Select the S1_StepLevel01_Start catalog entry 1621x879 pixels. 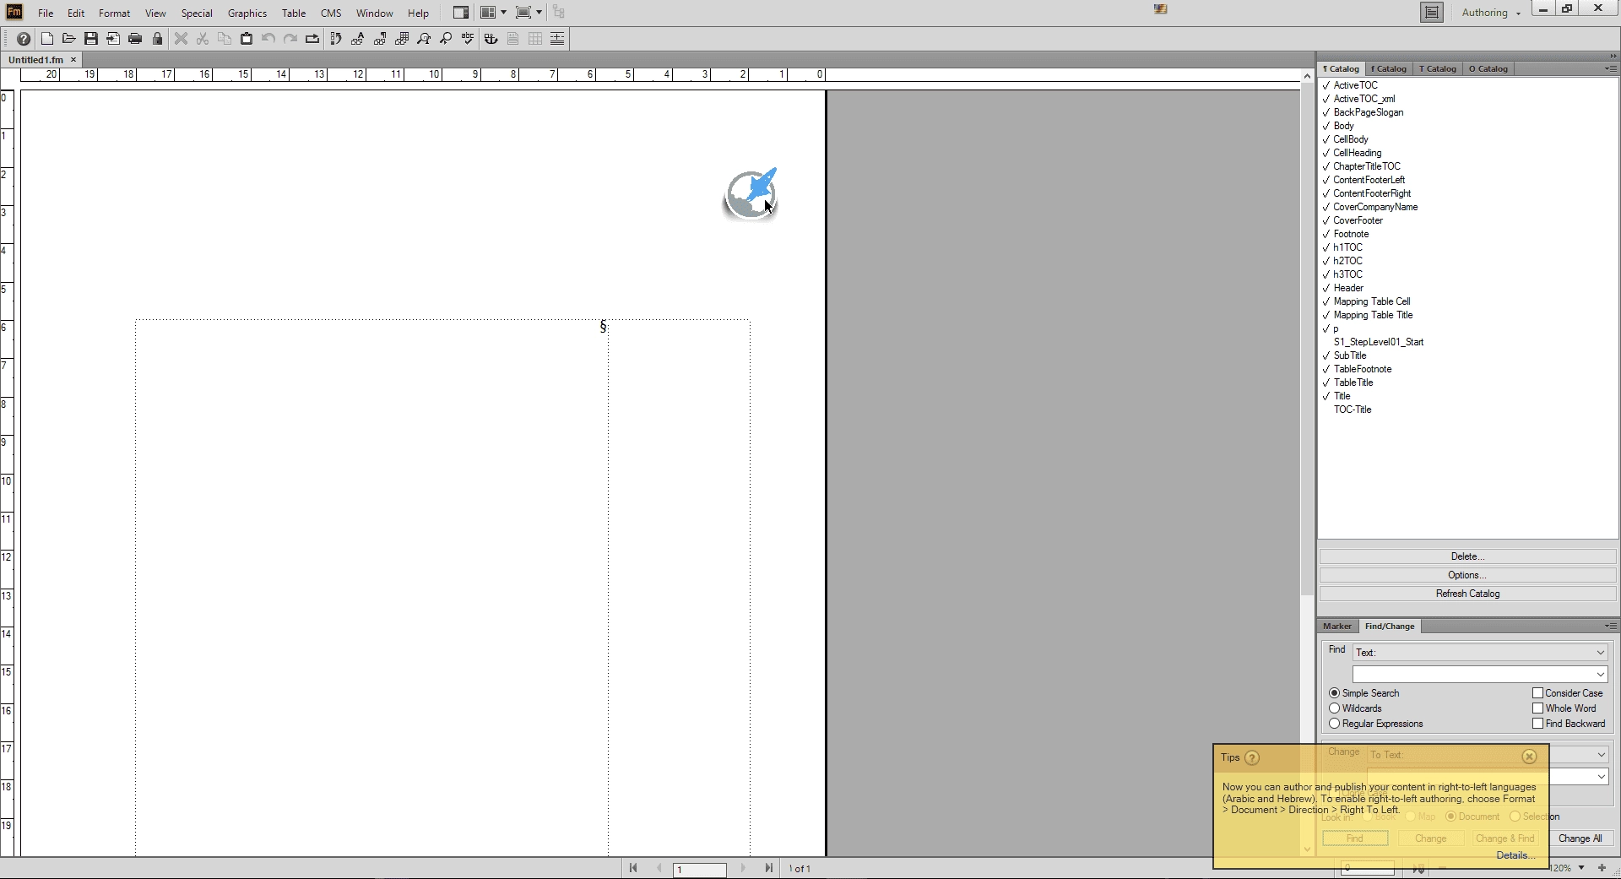[1378, 342]
